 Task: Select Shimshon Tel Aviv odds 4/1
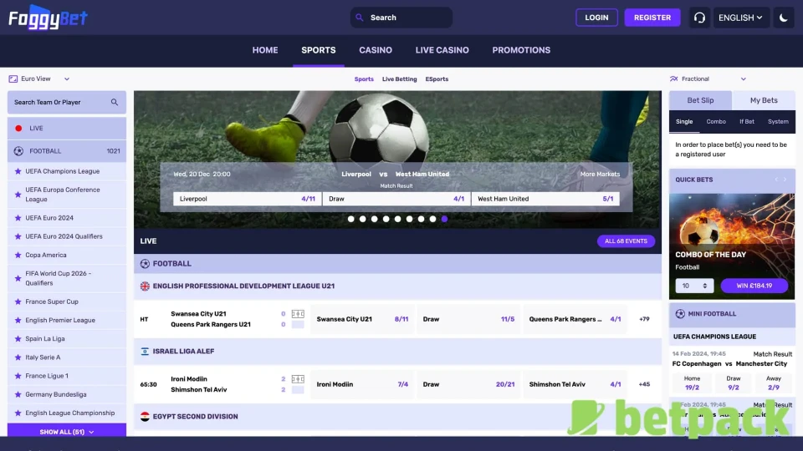pyautogui.click(x=575, y=384)
